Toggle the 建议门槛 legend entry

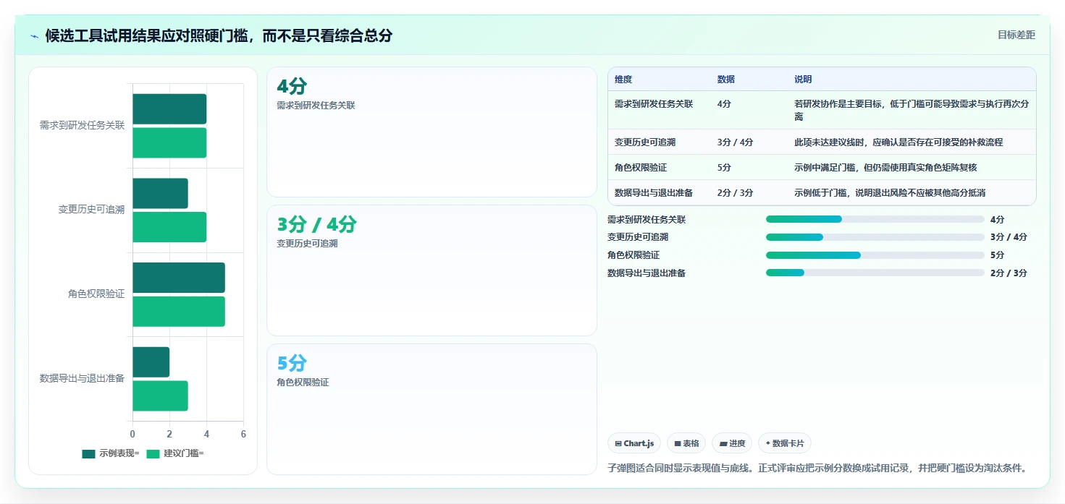[175, 453]
